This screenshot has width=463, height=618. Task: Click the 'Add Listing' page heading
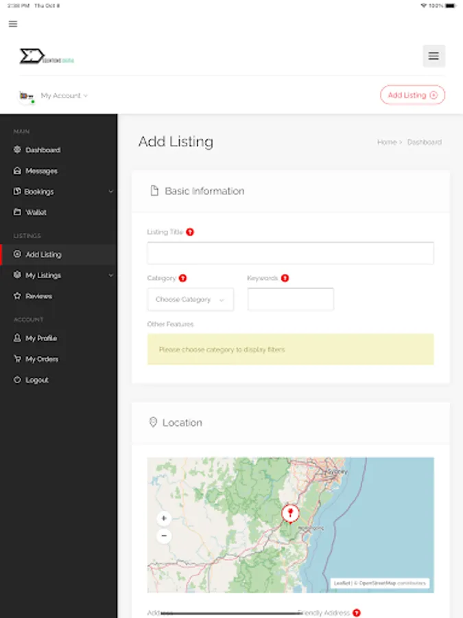pyautogui.click(x=176, y=141)
